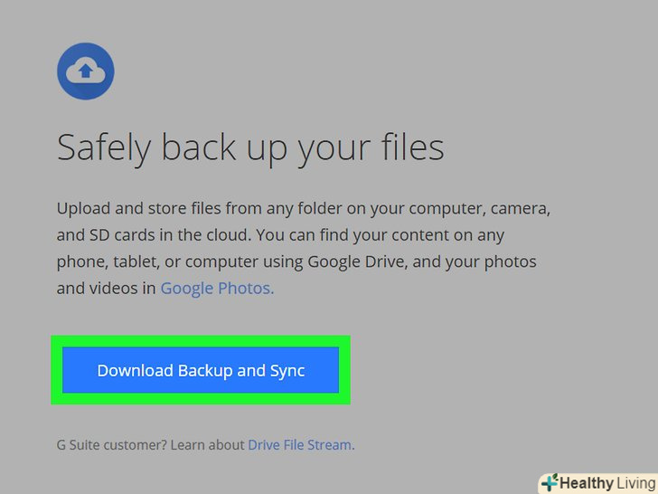Click the green highlight border around the download button

point(201,342)
